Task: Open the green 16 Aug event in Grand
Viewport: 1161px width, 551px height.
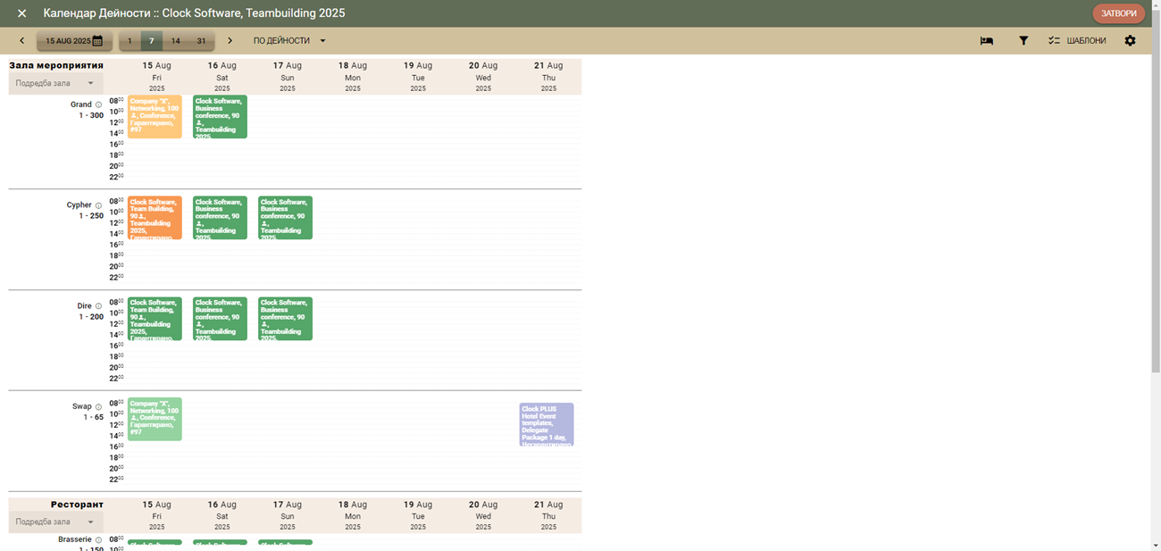Action: tap(220, 117)
